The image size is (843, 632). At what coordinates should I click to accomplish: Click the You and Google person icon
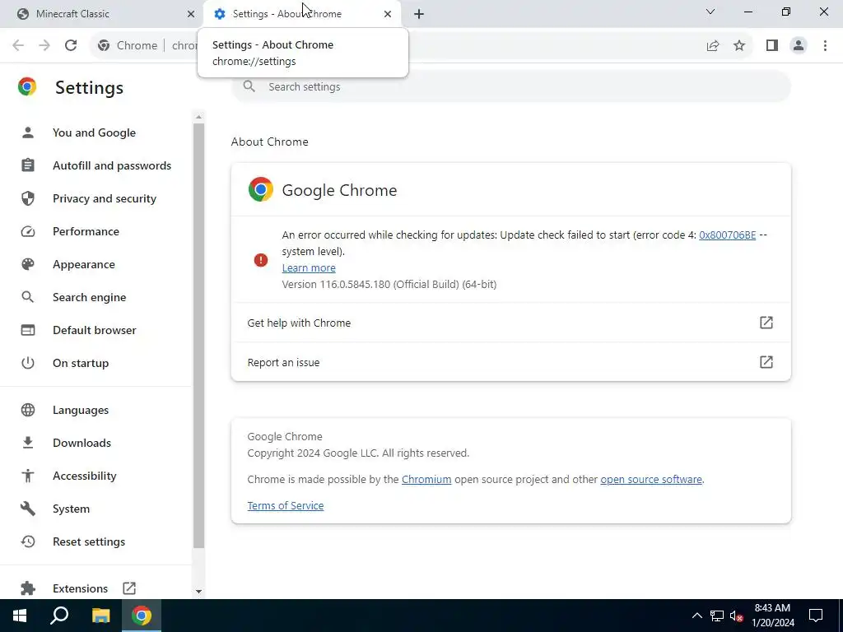tap(28, 132)
